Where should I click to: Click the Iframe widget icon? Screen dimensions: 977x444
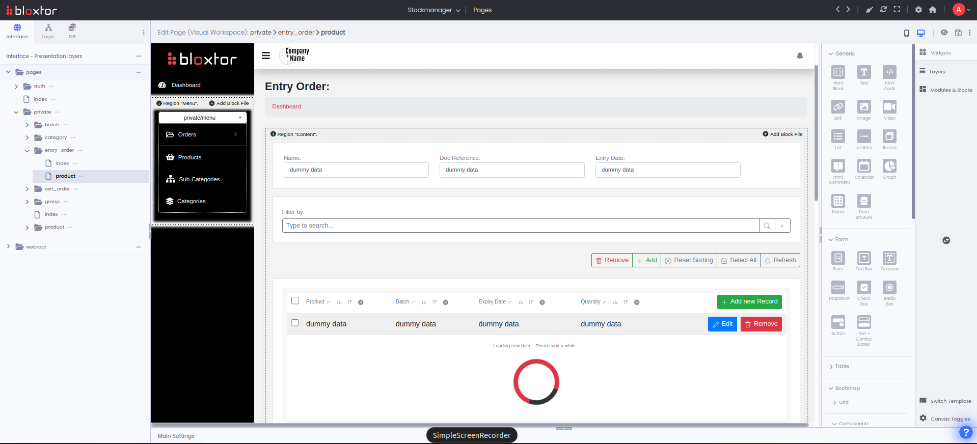point(889,136)
